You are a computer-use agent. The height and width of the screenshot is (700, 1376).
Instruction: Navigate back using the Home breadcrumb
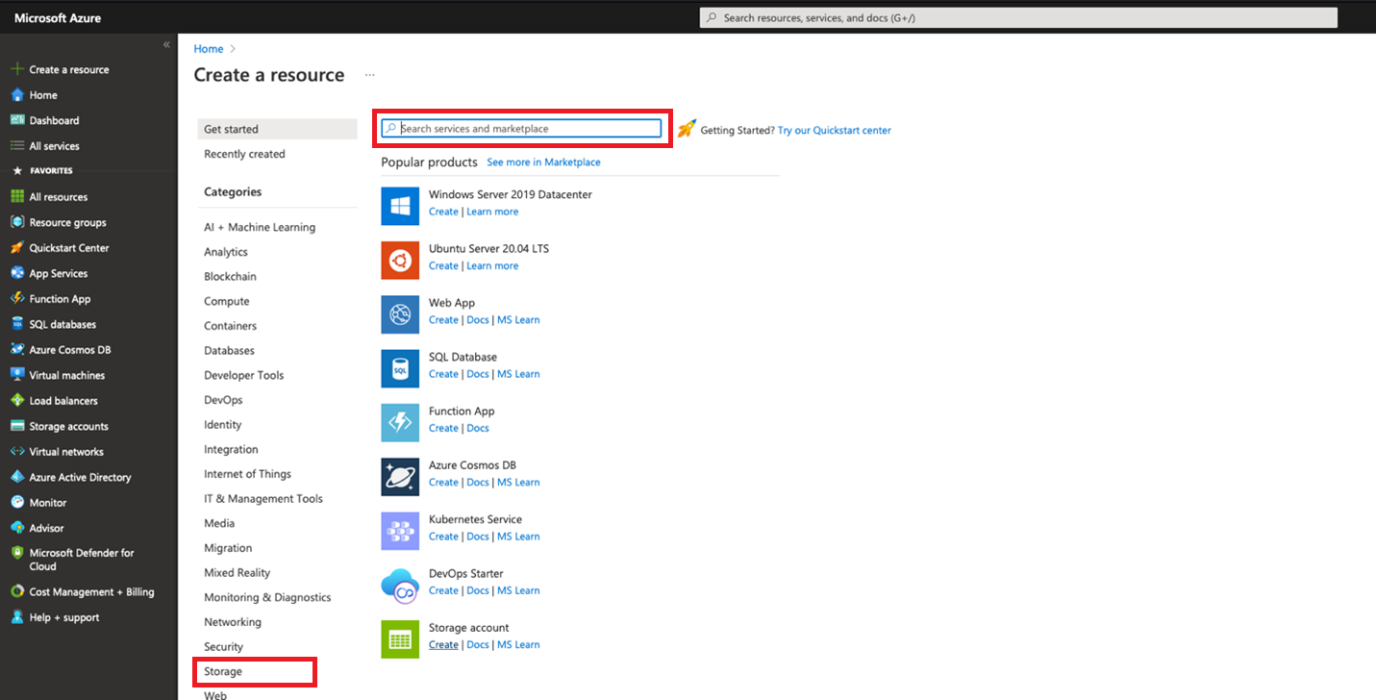[208, 48]
